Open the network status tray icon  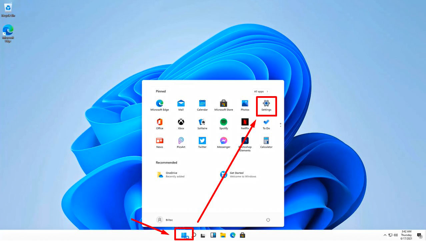pyautogui.click(x=390, y=235)
